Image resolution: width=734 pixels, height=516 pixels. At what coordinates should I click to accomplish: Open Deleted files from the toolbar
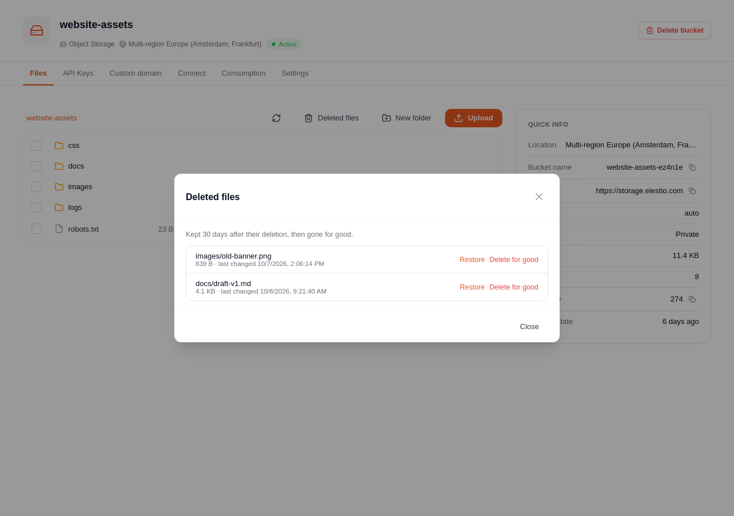(x=331, y=118)
